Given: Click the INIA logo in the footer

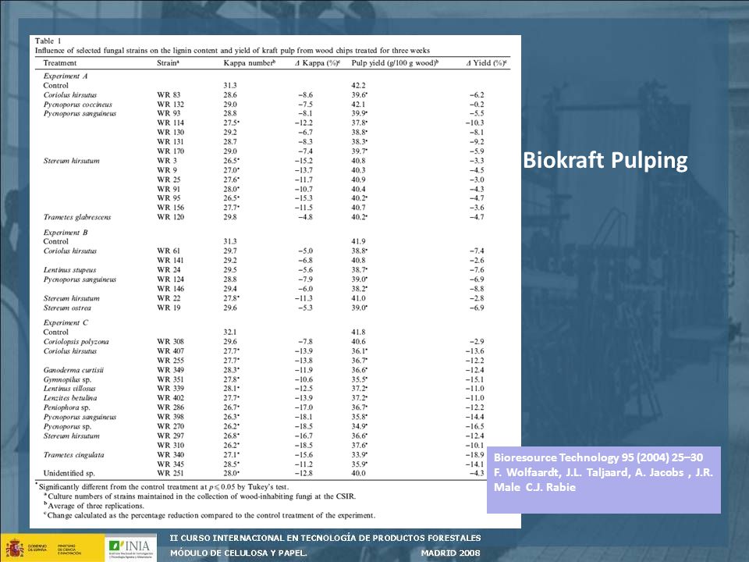Looking at the screenshot, I should click(x=130, y=548).
